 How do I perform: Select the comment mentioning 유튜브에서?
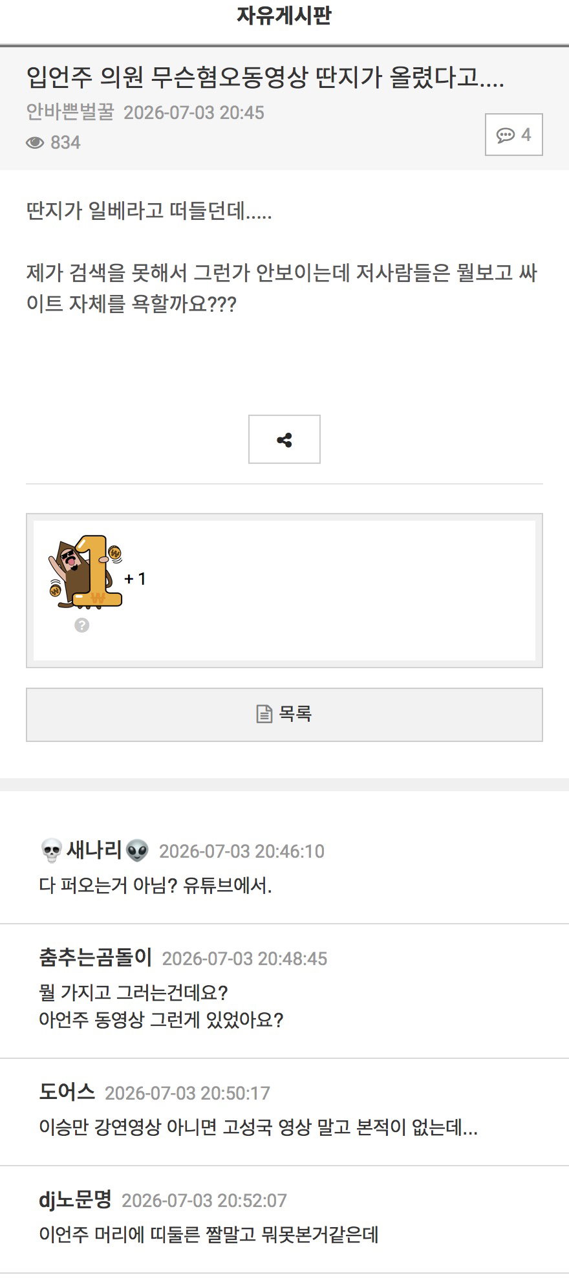tap(155, 885)
